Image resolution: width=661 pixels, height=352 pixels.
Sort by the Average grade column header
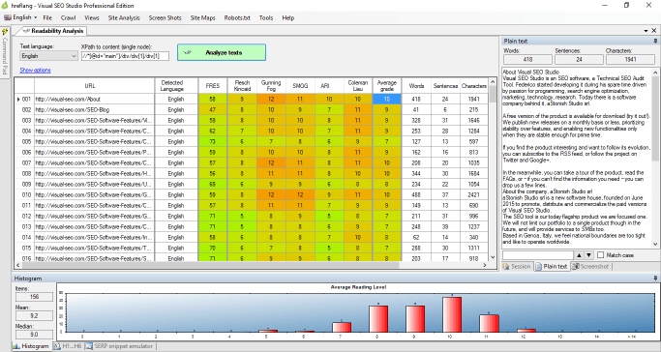[x=386, y=86]
